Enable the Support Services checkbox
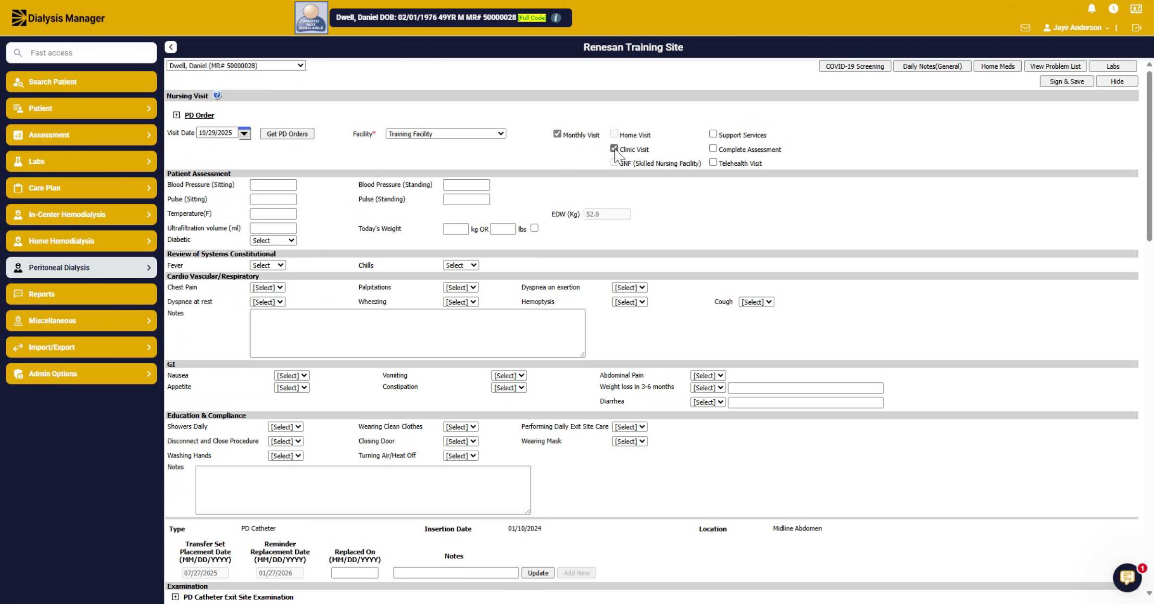1154x604 pixels. coord(713,134)
